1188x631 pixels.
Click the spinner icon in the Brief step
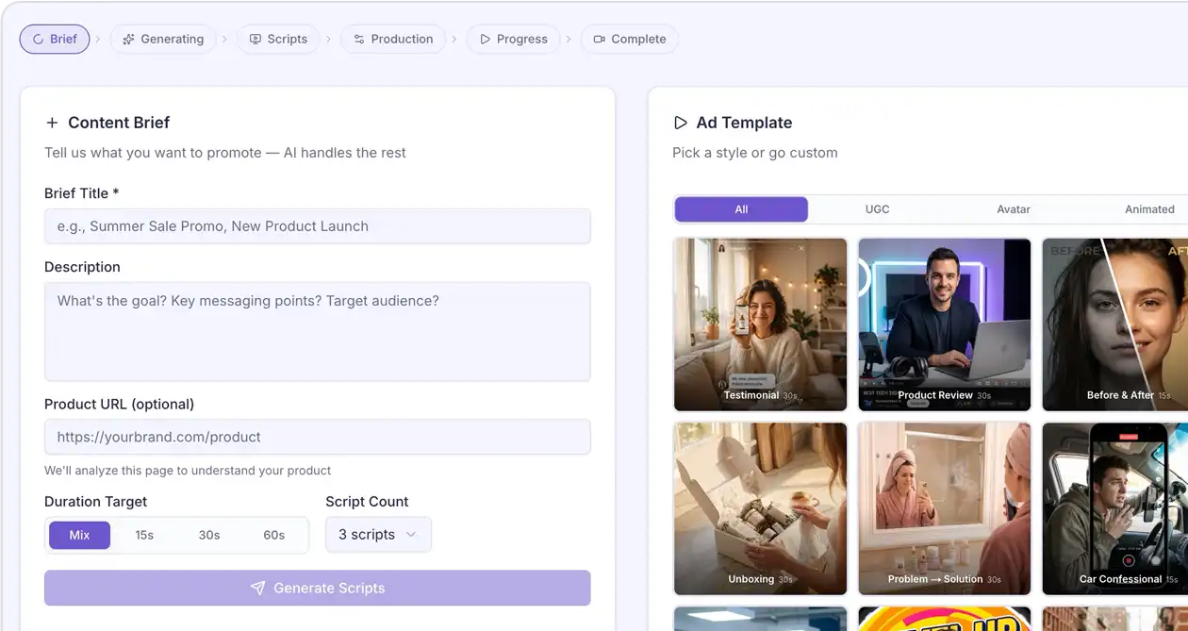click(39, 40)
